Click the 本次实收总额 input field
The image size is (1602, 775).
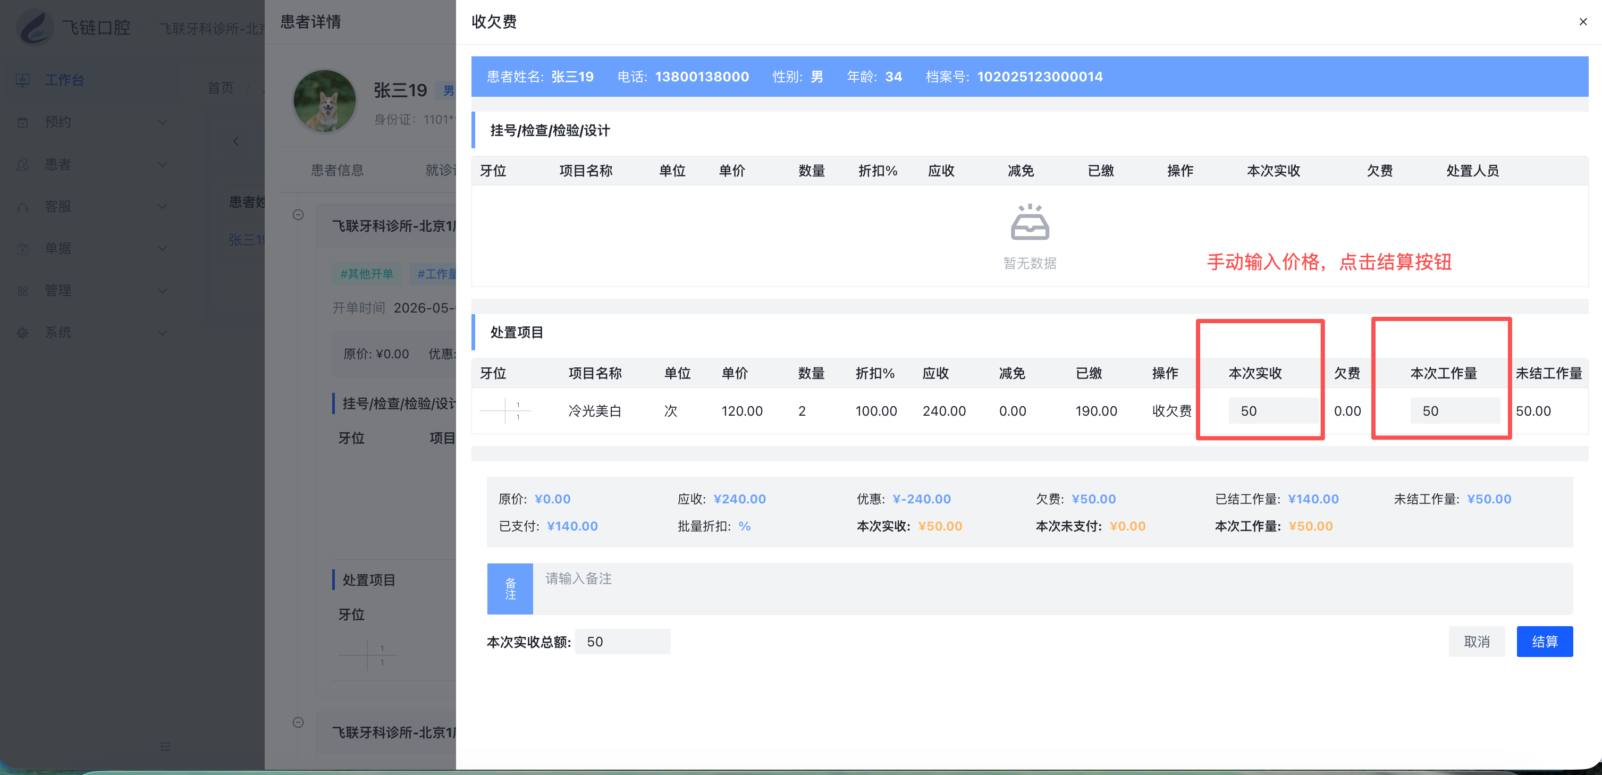pos(622,641)
